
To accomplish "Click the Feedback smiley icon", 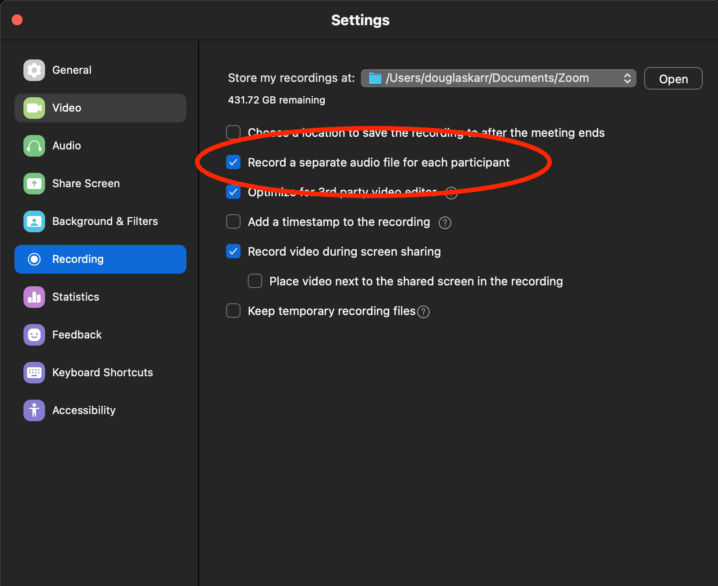I will pyautogui.click(x=34, y=335).
